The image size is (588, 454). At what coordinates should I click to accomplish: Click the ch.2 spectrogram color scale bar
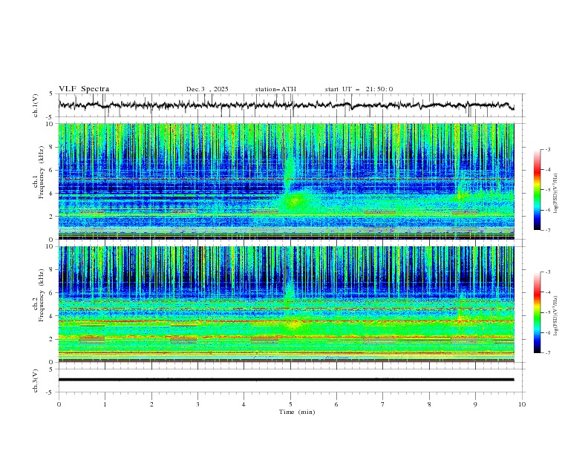coord(538,312)
